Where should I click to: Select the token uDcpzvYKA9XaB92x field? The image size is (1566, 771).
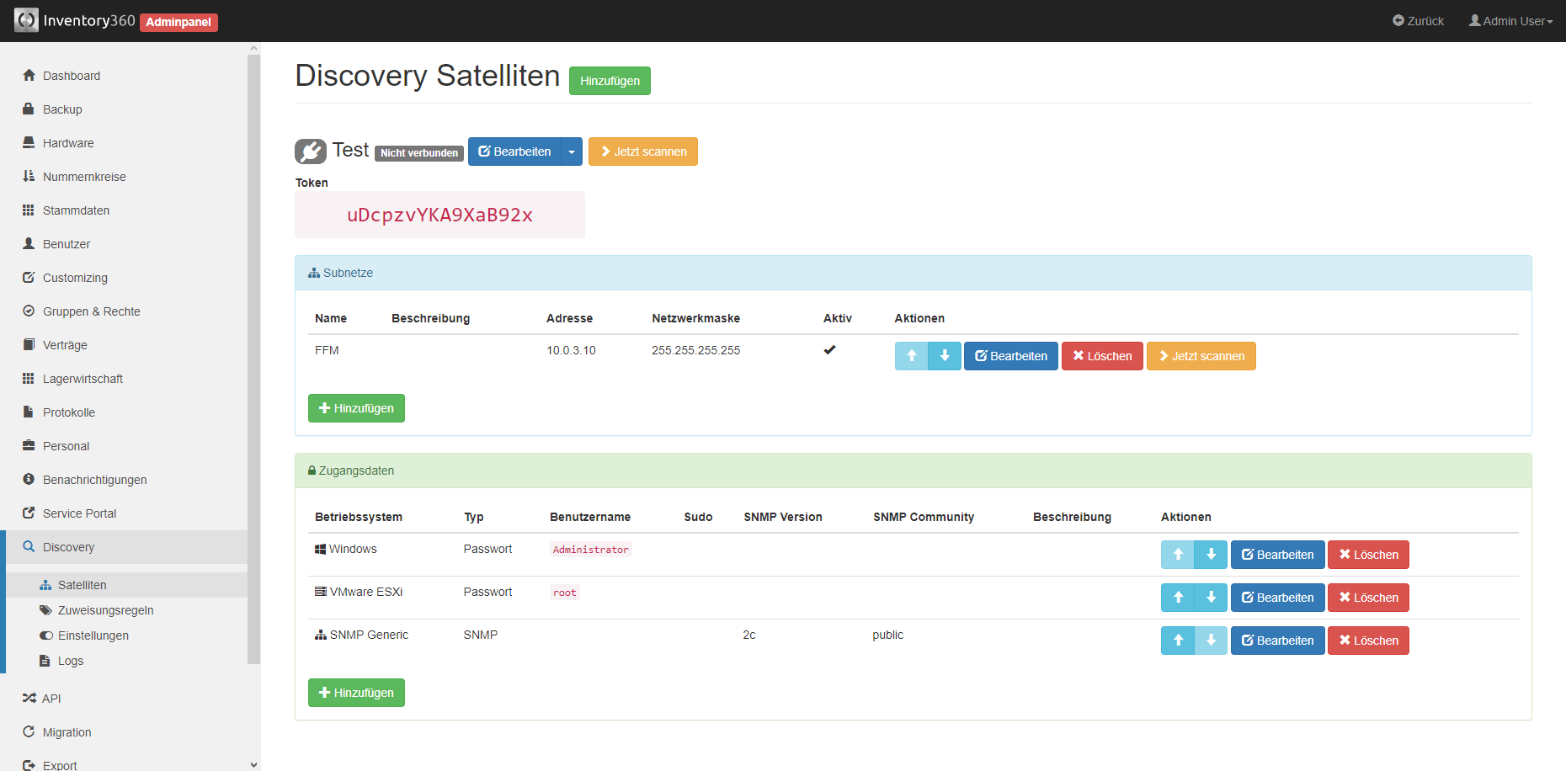tap(439, 215)
